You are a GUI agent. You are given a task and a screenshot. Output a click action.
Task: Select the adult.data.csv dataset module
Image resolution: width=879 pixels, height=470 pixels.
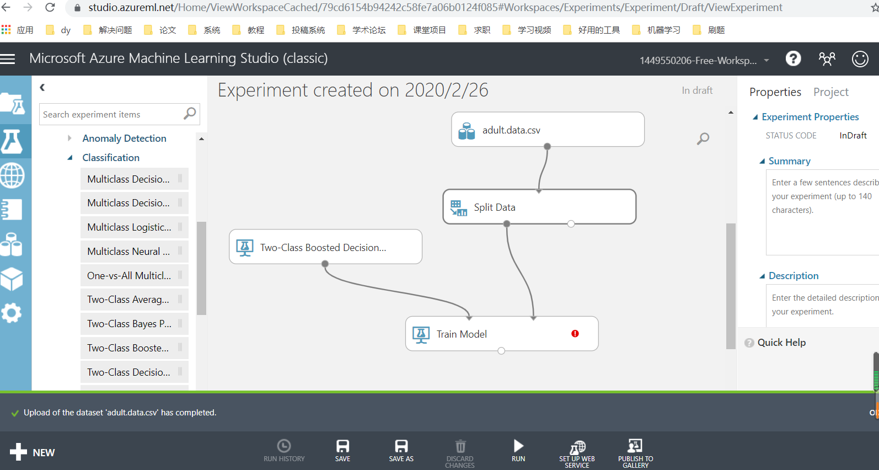click(548, 130)
